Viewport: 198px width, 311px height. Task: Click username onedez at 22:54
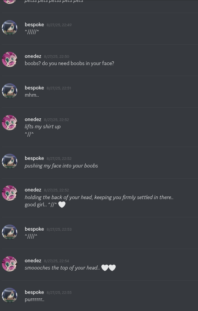(33, 261)
